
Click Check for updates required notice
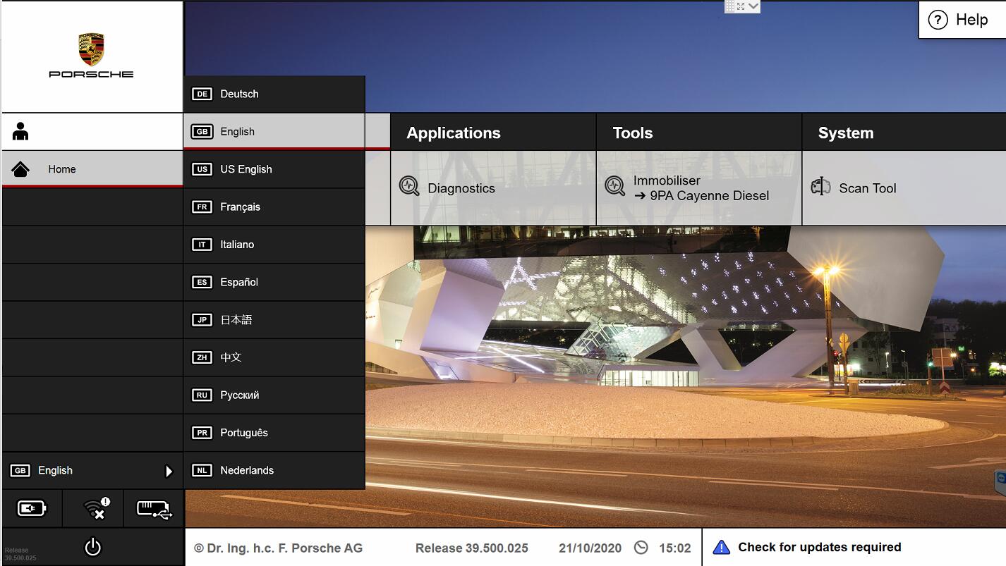coord(854,547)
